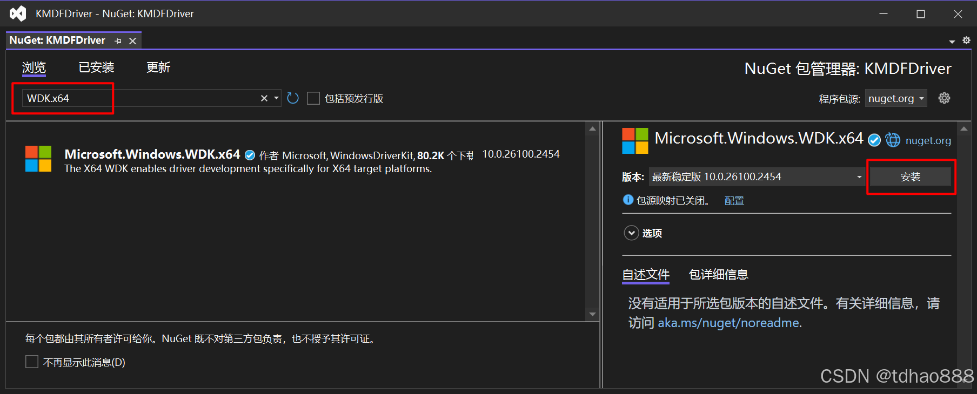Click version 10.0.26100.2454 in results row

(521, 154)
